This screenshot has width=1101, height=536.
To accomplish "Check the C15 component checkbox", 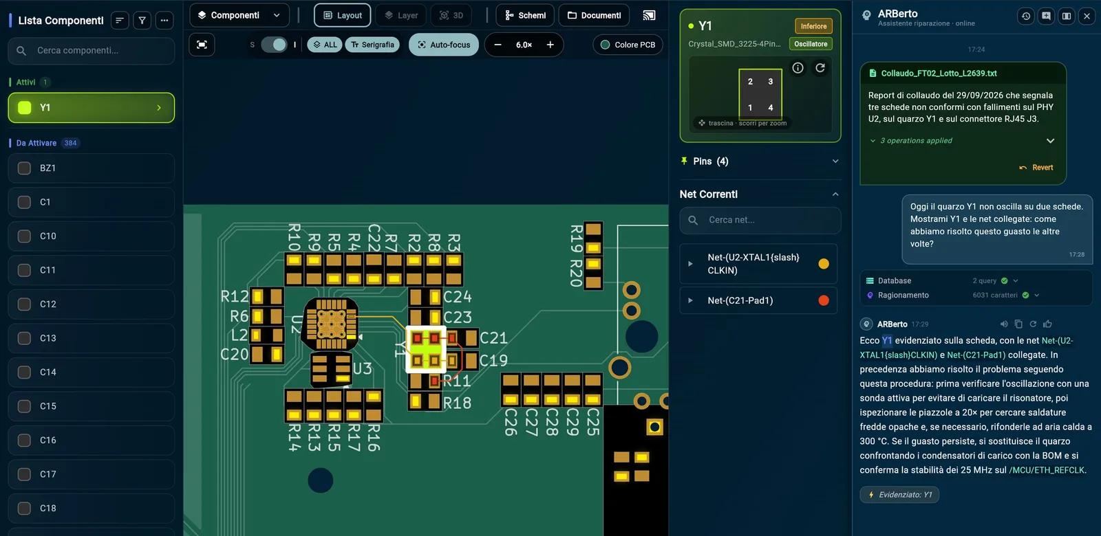I will (24, 406).
